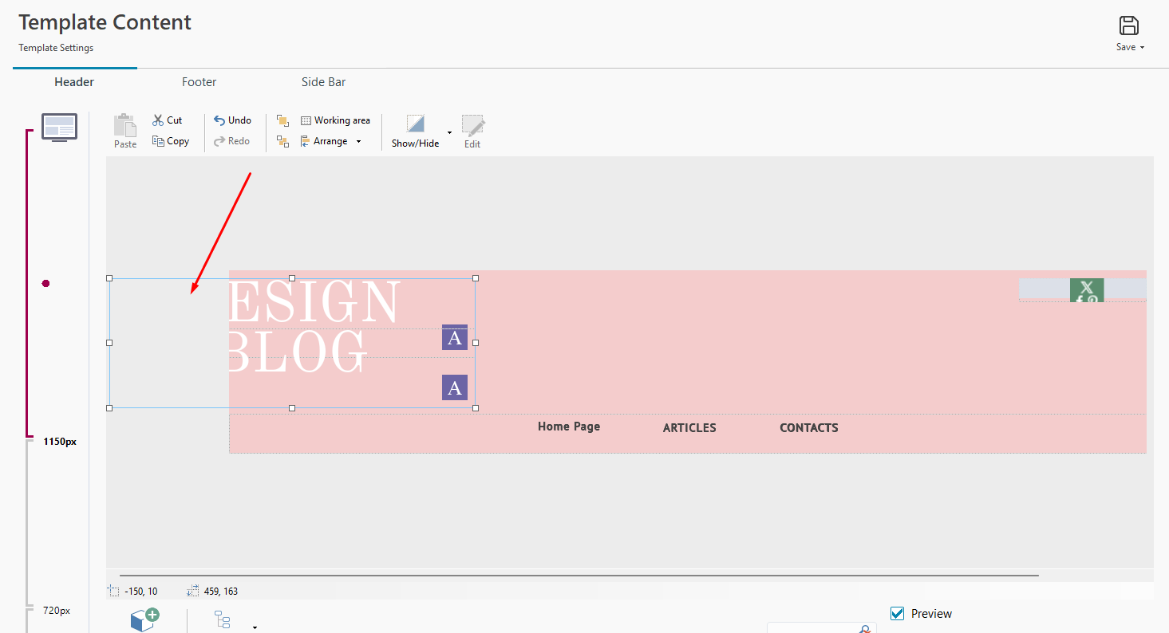1169x633 pixels.
Task: Click the add new object cube icon
Action: click(144, 619)
